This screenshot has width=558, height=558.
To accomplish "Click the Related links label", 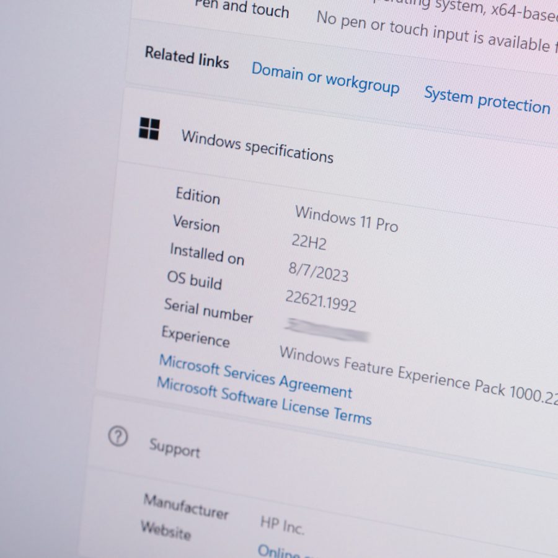I will (x=187, y=57).
